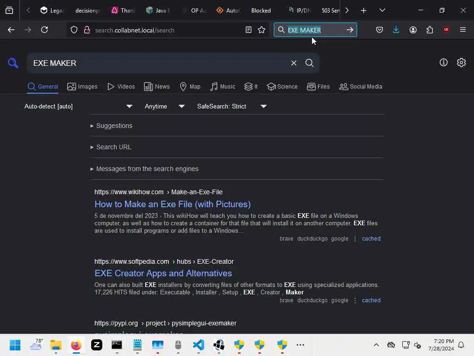The width and height of the screenshot is (474, 356).
Task: Open more options dots for wikihow result
Action: [x=355, y=239]
